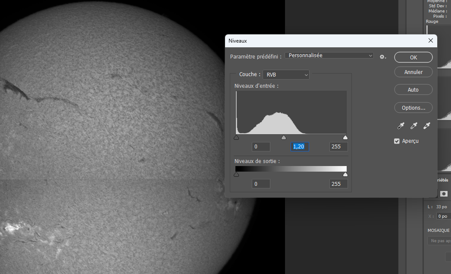Click the input shadow value field showing 0
451x274 pixels.
tap(261, 147)
